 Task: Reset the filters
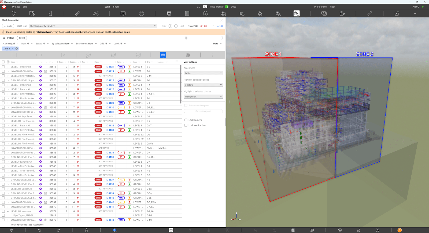(x=22, y=38)
